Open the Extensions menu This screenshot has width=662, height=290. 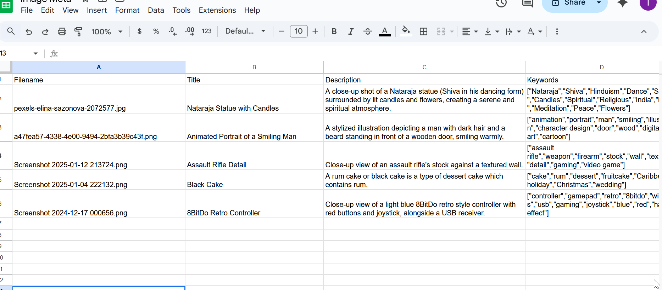(217, 10)
